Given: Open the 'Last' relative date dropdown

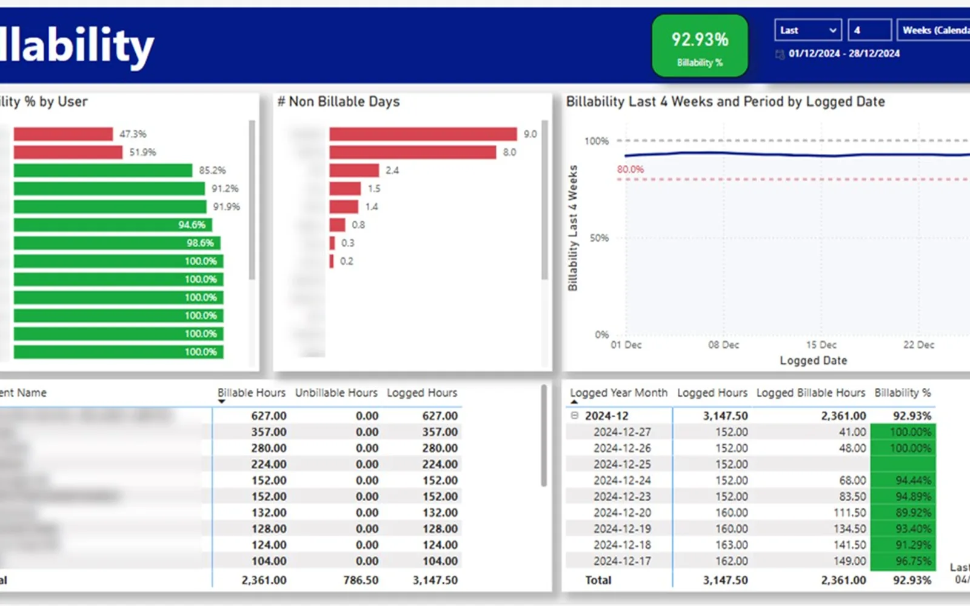Looking at the screenshot, I should 808,30.
